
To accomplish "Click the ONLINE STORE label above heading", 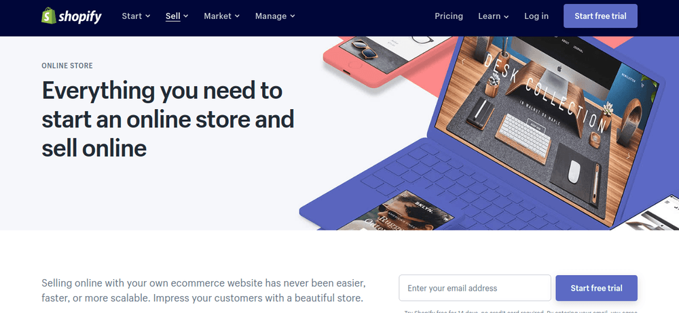I will click(x=67, y=66).
